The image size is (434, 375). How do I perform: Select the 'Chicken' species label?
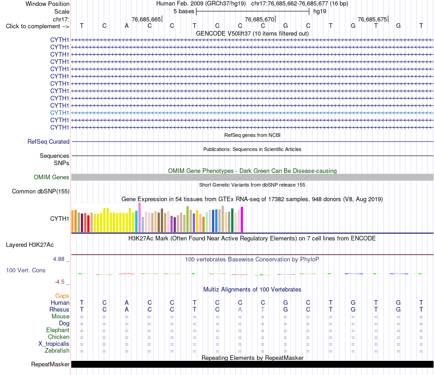pyautogui.click(x=58, y=337)
